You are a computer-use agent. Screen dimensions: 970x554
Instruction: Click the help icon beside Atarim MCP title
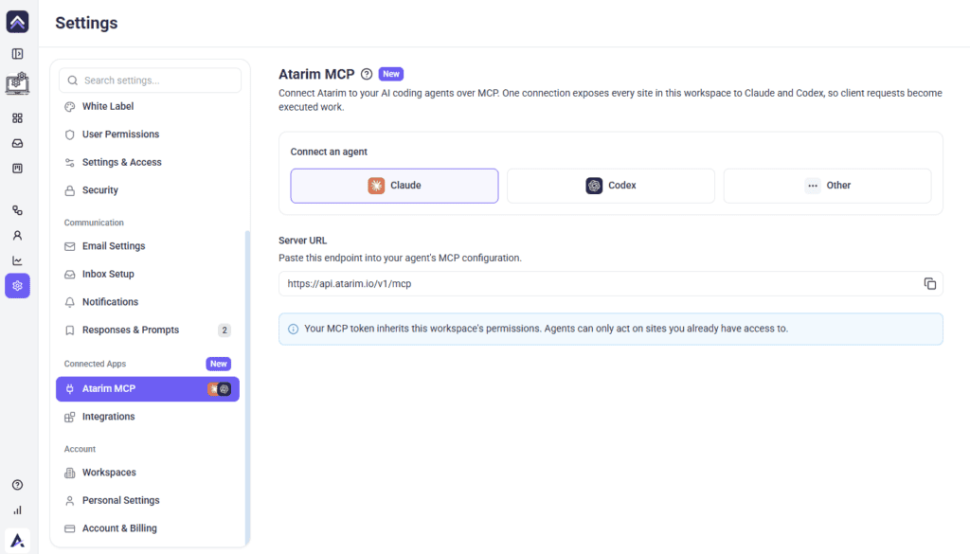click(x=367, y=74)
